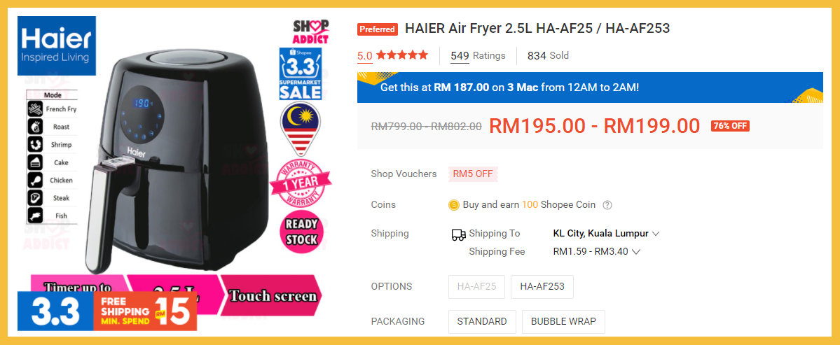Click the 1 Year Warranty stamp badge
This screenshot has width=840, height=345.
point(301,183)
